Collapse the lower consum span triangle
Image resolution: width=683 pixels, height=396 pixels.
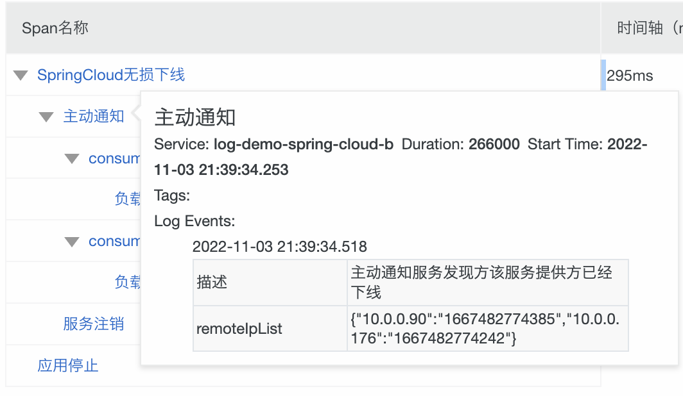point(72,242)
